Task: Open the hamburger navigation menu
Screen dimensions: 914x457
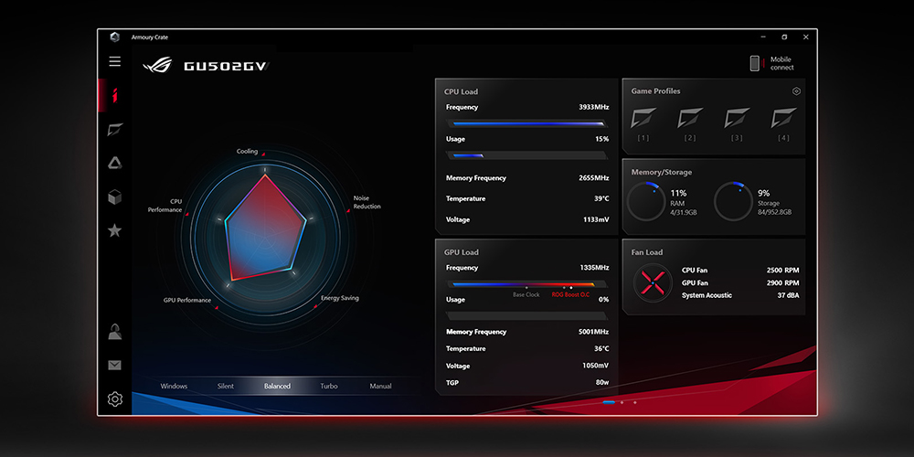Action: pyautogui.click(x=115, y=62)
